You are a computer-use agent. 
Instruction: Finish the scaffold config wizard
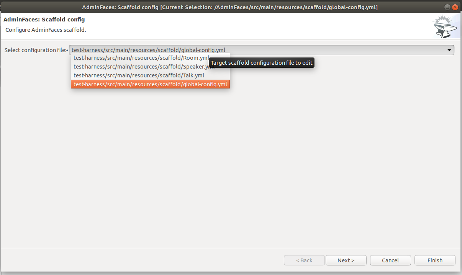tap(435, 260)
